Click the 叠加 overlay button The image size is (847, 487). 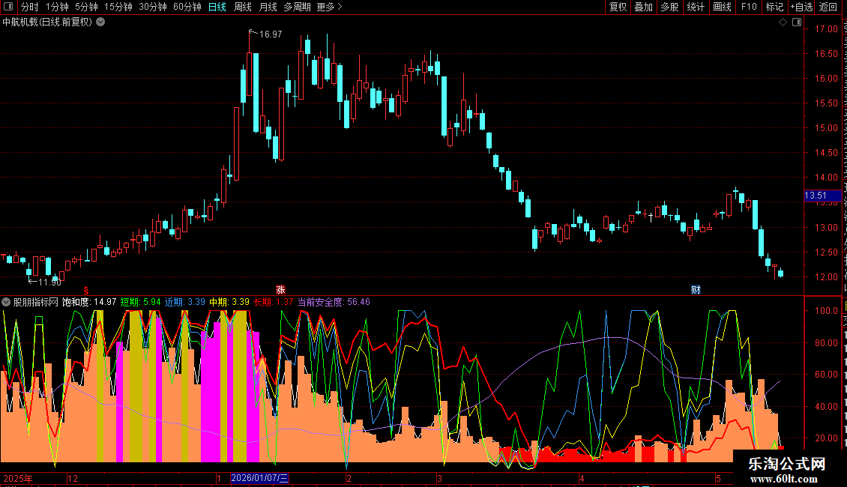[x=643, y=7]
